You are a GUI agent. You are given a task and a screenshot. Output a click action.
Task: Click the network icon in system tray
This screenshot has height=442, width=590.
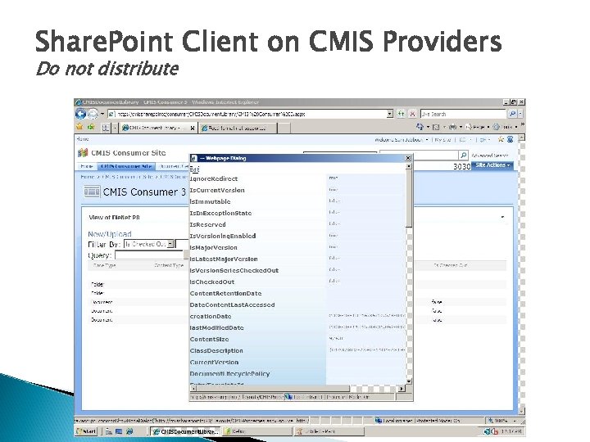pos(488,431)
